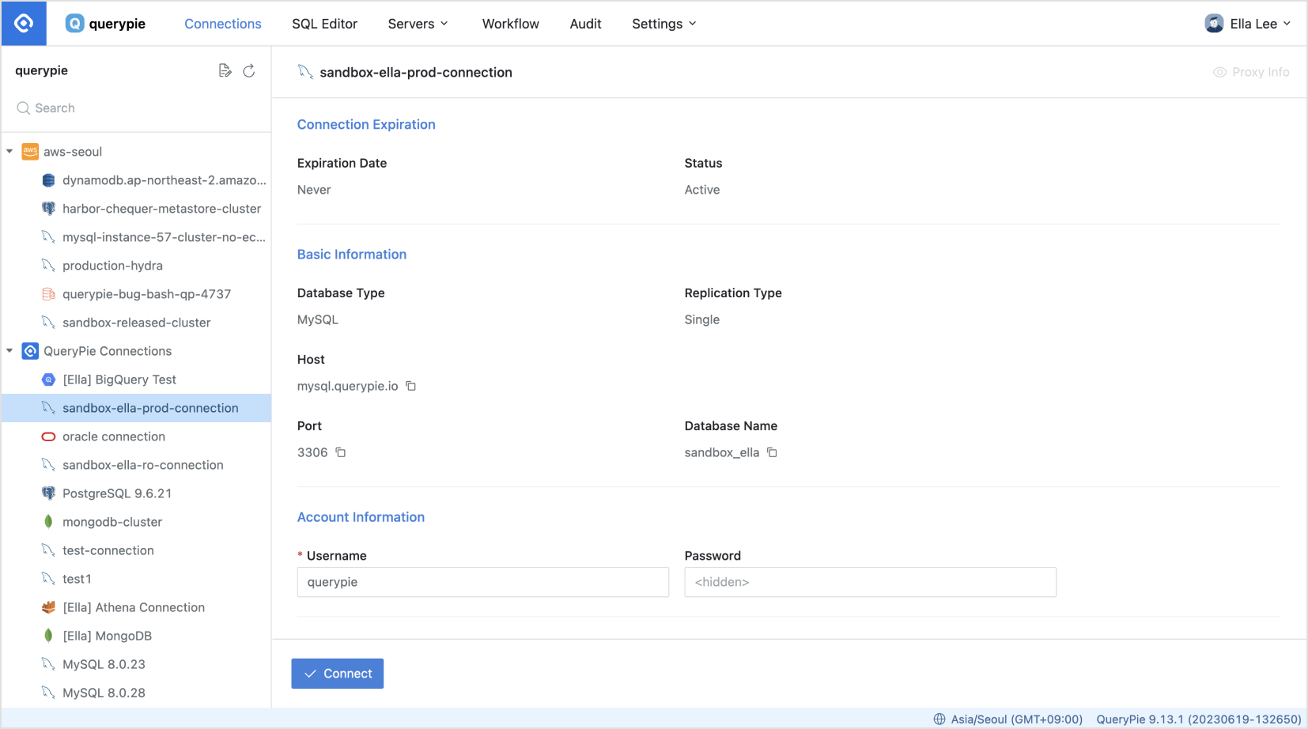Screen dimensions: 1308x729
Task: Click the querypie-bug-bash-qp-4737 database icon
Action: (x=48, y=294)
